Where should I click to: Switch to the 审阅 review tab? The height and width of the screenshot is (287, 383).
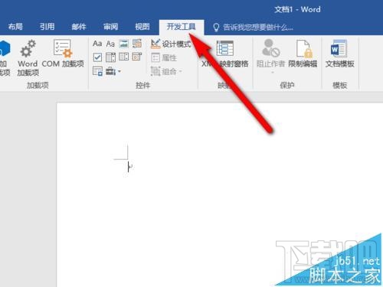coord(110,27)
